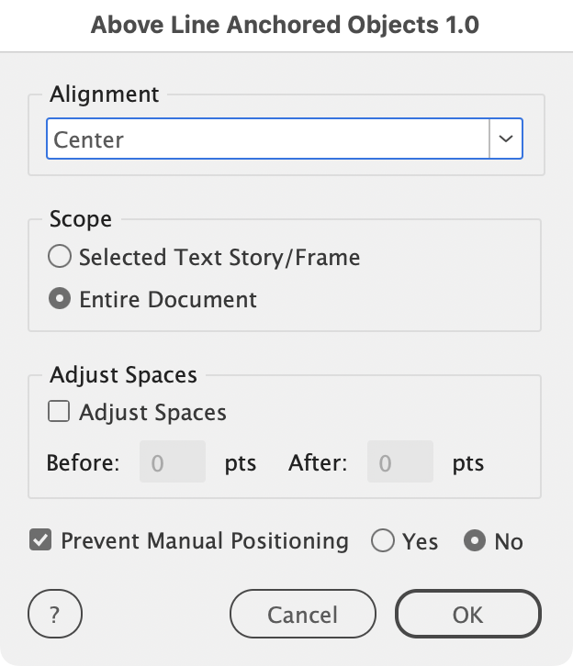Click the Alignment group heading
The width and height of the screenshot is (573, 666).
(x=105, y=94)
